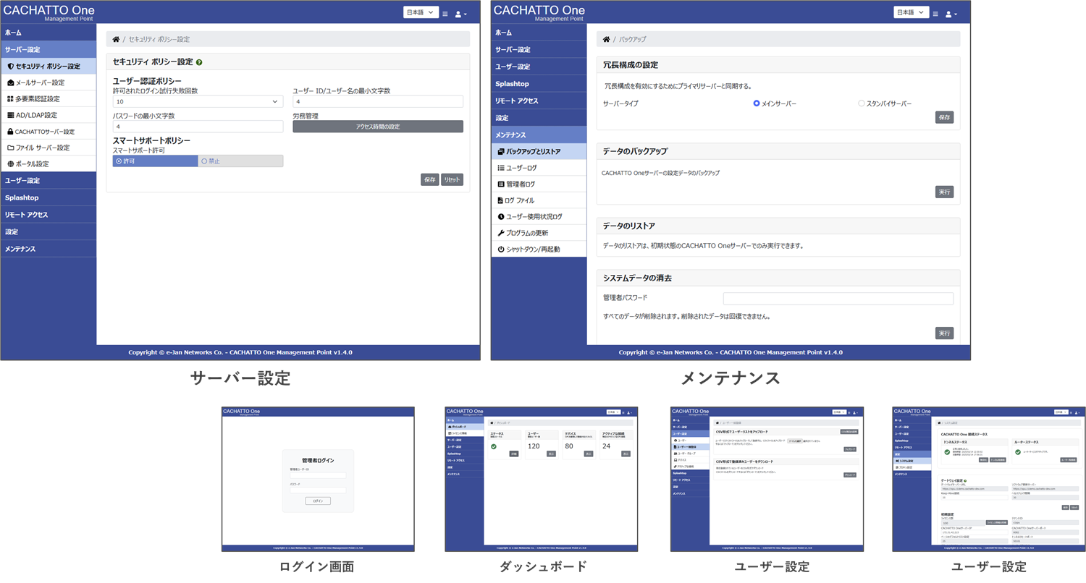Select スタンバイサーバー radio button
Screen dimensions: 1086x583
coord(862,103)
